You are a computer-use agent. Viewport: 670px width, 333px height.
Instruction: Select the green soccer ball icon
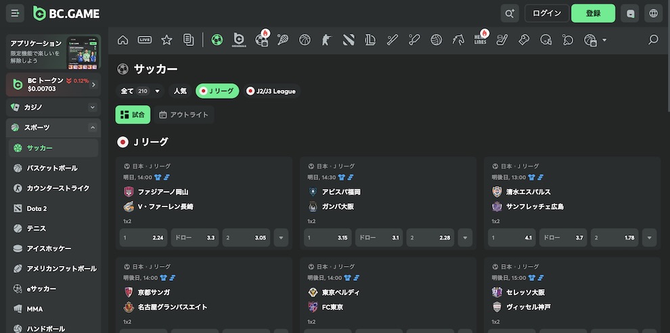217,40
